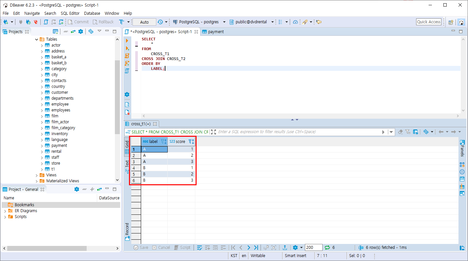Screen dimensions: 468x261
Task: Collapse the Tables tree node
Action: (x=36, y=39)
